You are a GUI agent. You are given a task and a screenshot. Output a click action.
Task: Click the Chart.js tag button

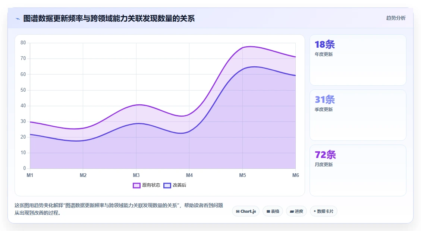(x=246, y=211)
